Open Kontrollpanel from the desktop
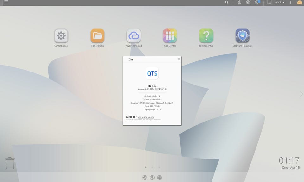304x182 pixels. point(61,36)
